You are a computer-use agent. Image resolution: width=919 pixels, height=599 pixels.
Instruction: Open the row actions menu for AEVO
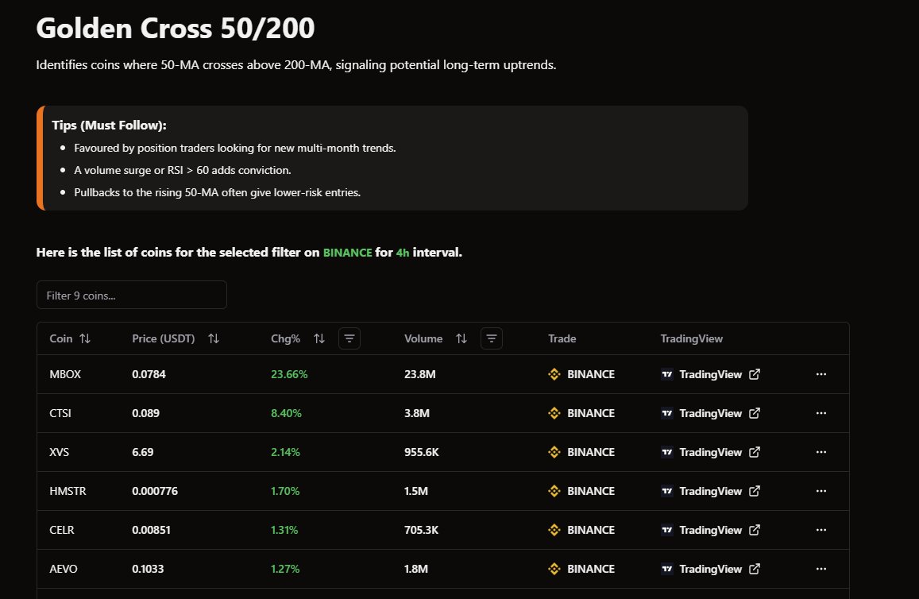[821, 569]
